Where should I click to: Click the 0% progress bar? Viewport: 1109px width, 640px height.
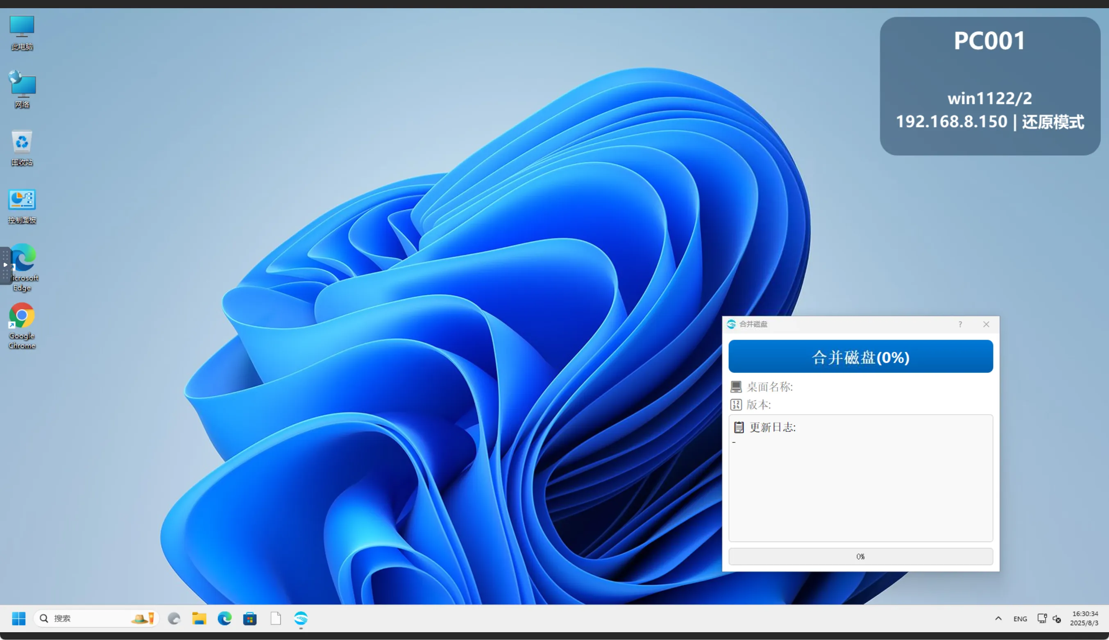tap(860, 556)
